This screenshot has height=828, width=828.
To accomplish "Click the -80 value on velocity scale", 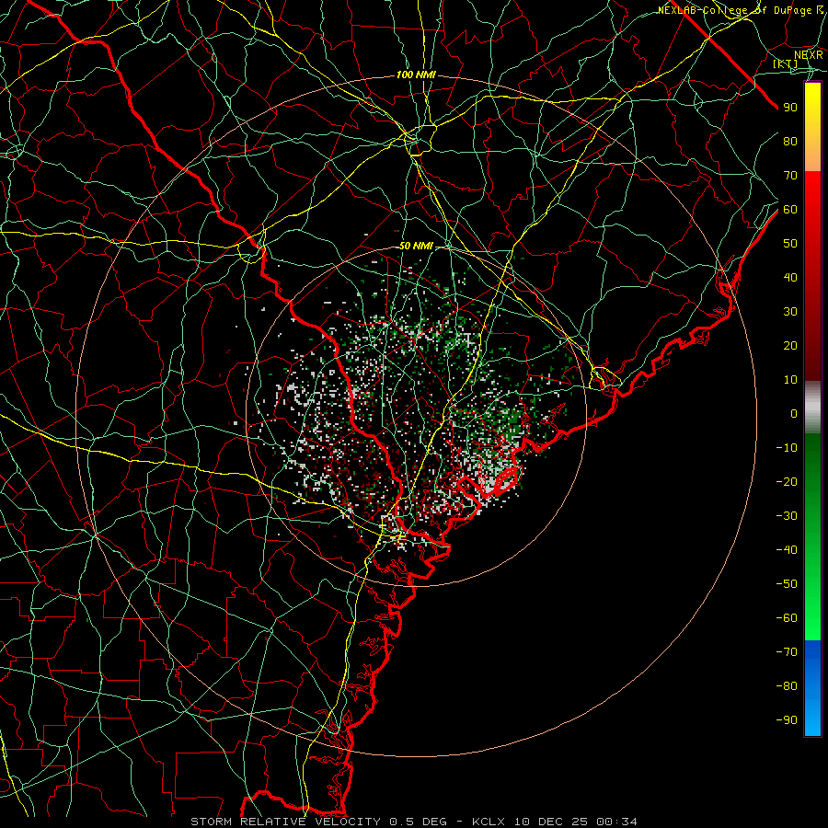I will [787, 686].
